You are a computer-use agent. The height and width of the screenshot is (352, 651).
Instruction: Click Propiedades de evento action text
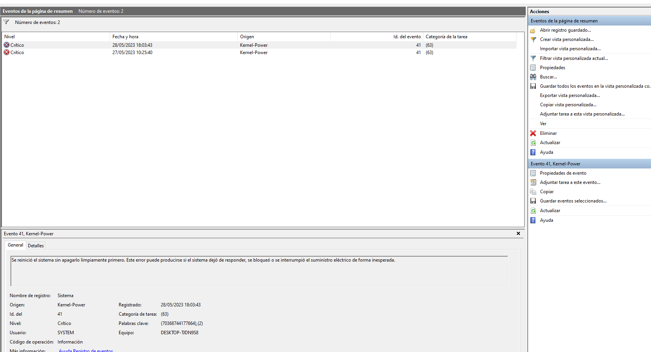(x=563, y=173)
